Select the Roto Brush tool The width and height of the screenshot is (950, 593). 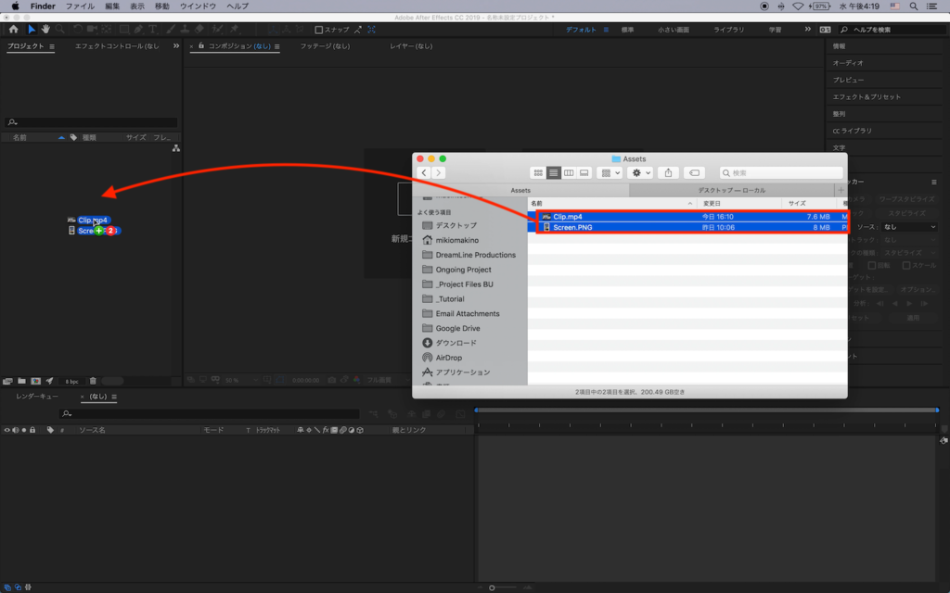[x=217, y=29]
